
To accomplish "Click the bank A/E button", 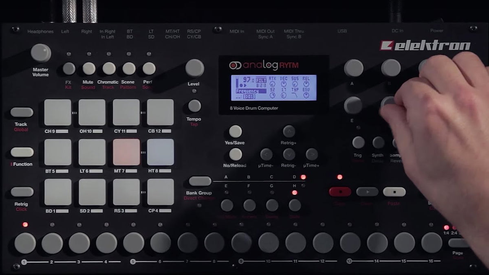I will 227,205.
